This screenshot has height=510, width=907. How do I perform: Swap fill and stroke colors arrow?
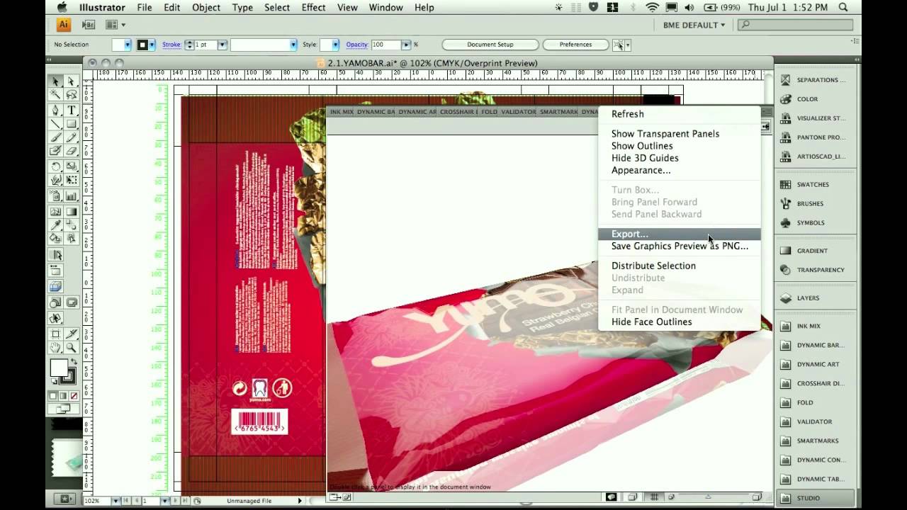click(x=74, y=363)
